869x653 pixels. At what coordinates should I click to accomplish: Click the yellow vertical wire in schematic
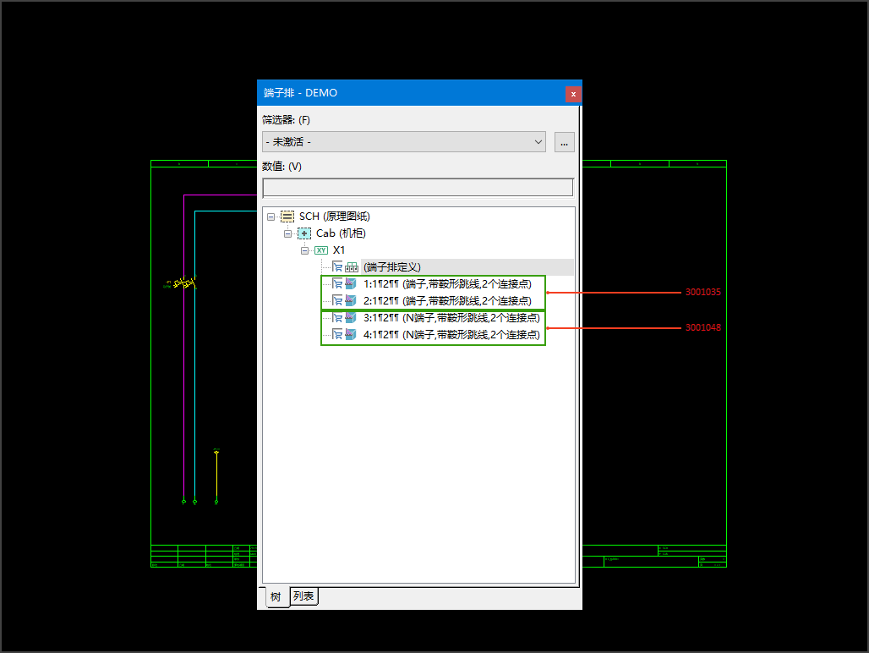[x=216, y=477]
